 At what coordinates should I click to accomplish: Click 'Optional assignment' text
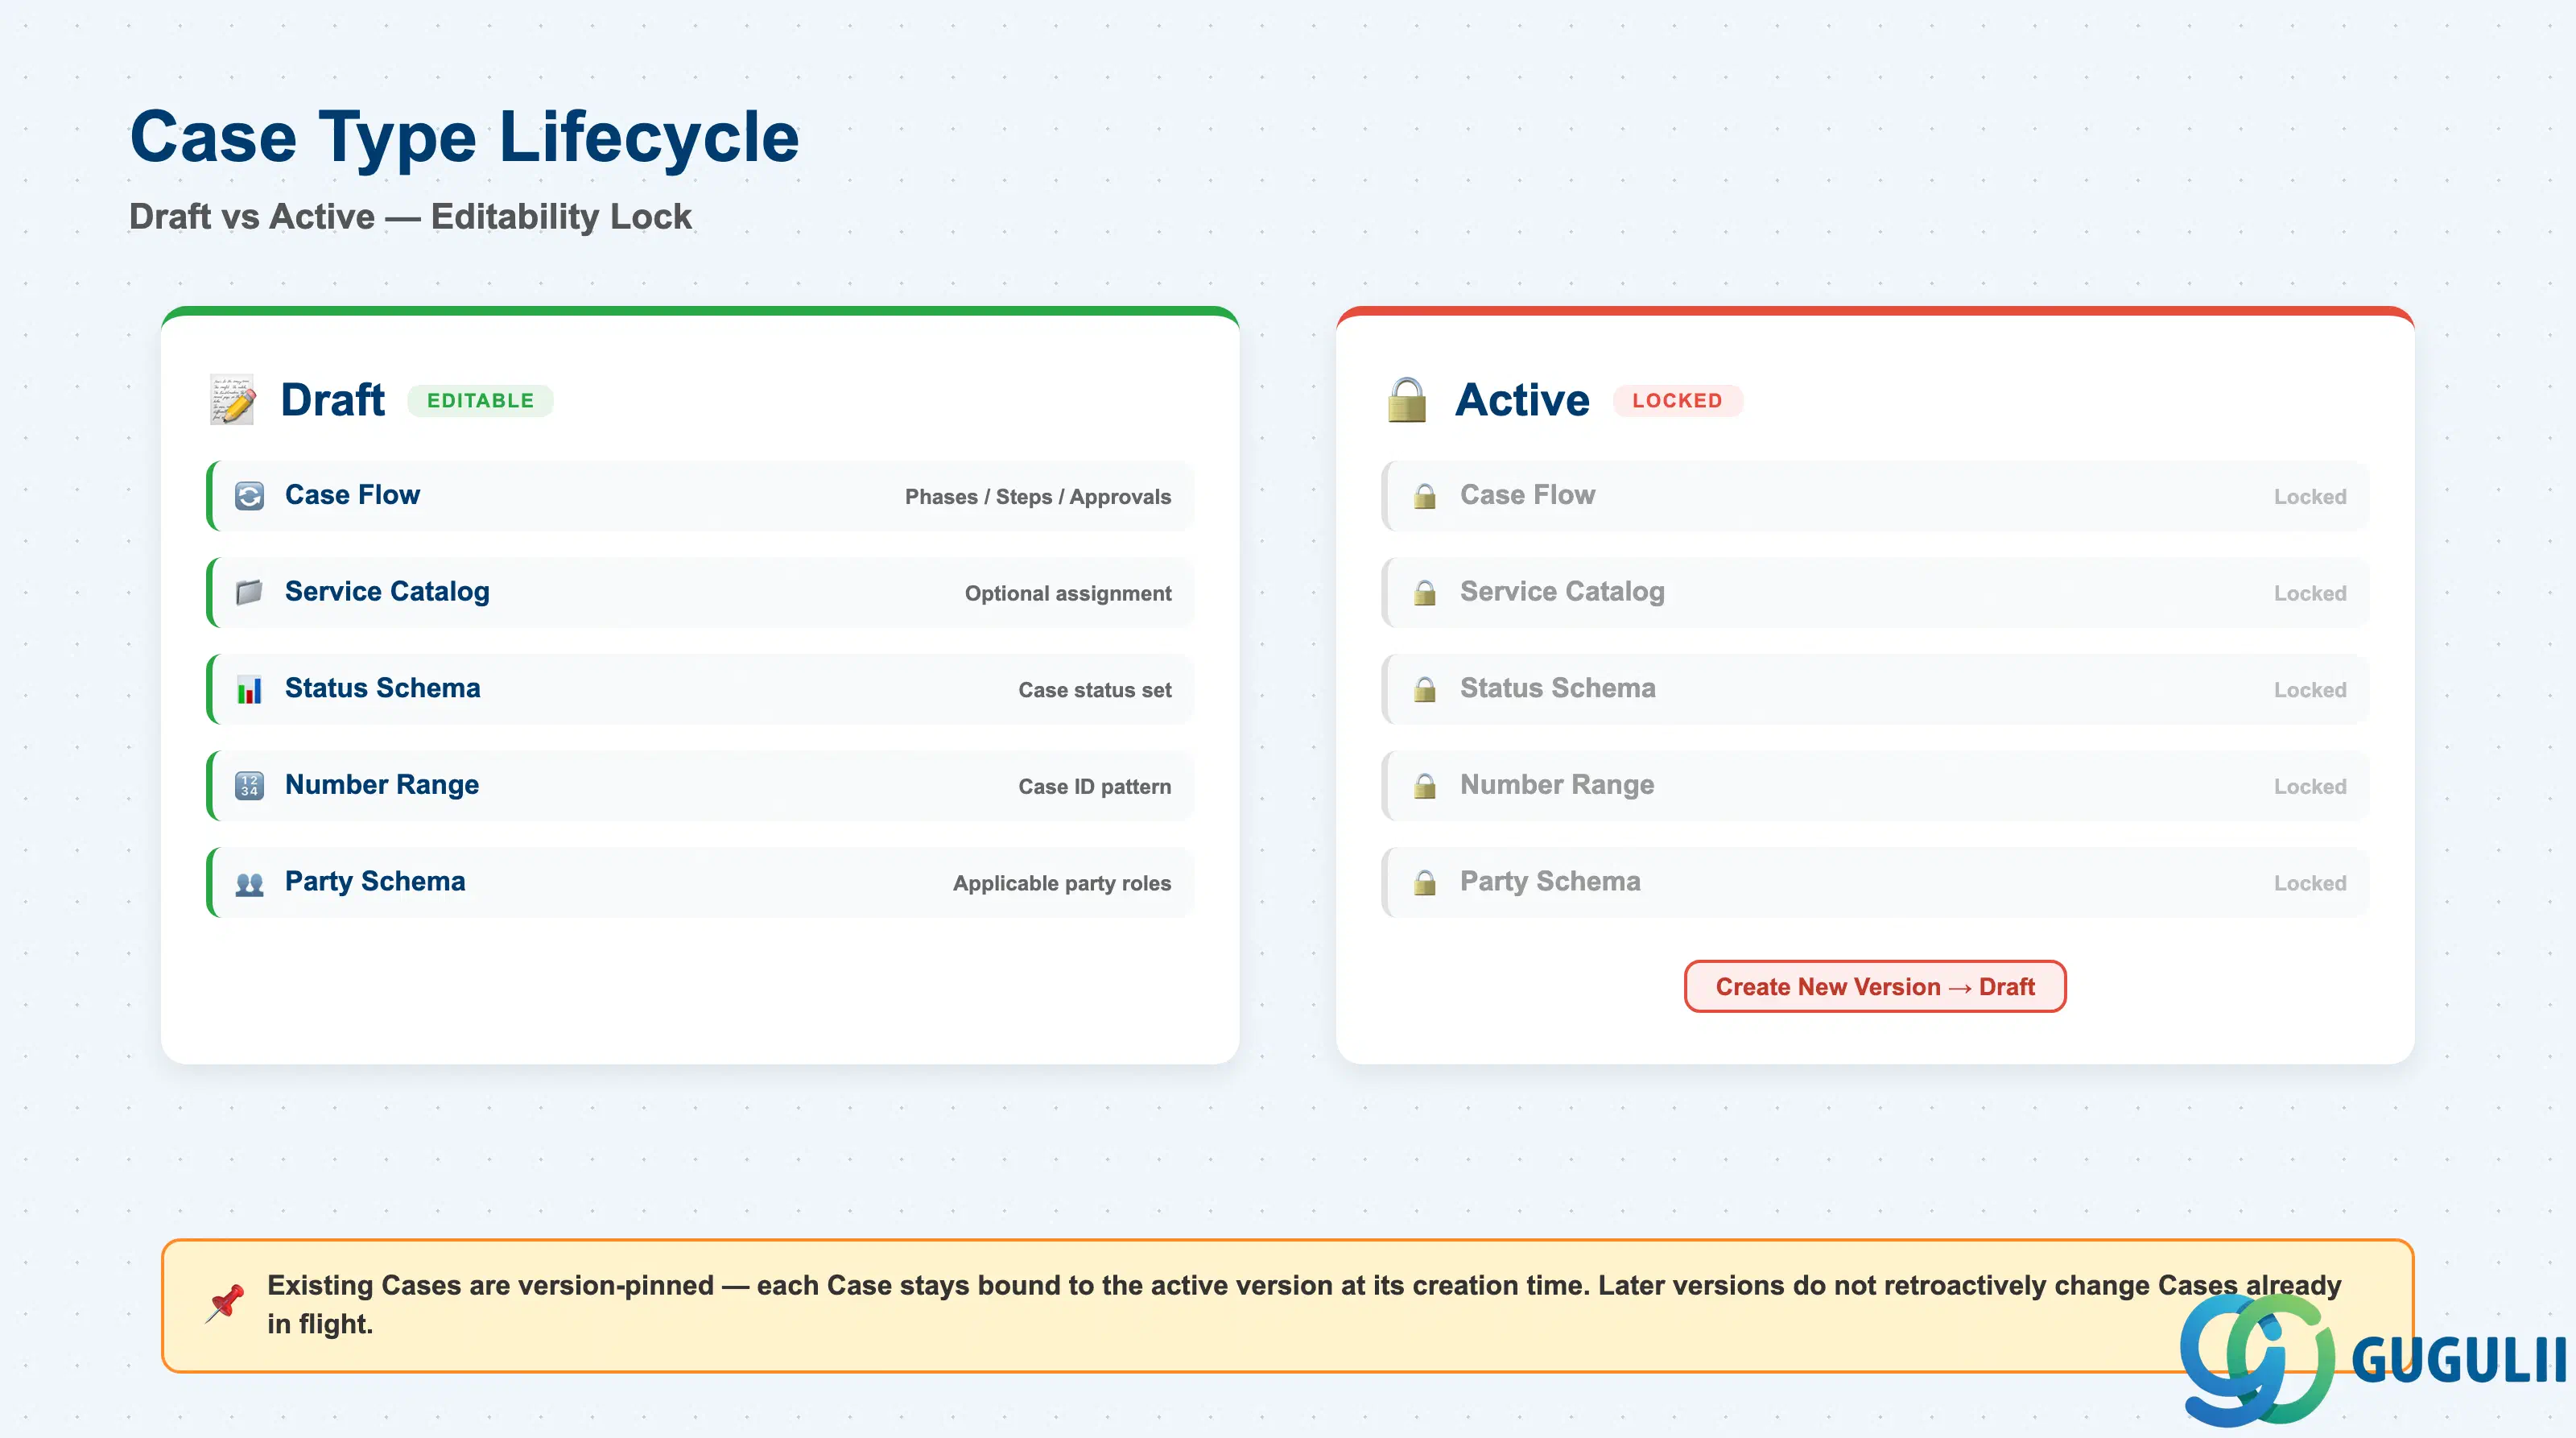(x=1068, y=593)
